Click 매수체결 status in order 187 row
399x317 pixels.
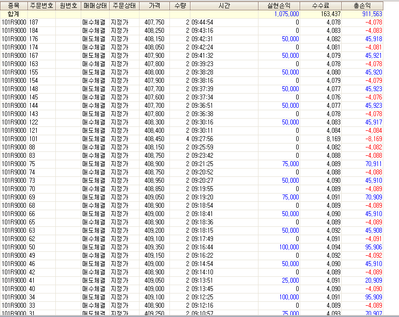94,23
